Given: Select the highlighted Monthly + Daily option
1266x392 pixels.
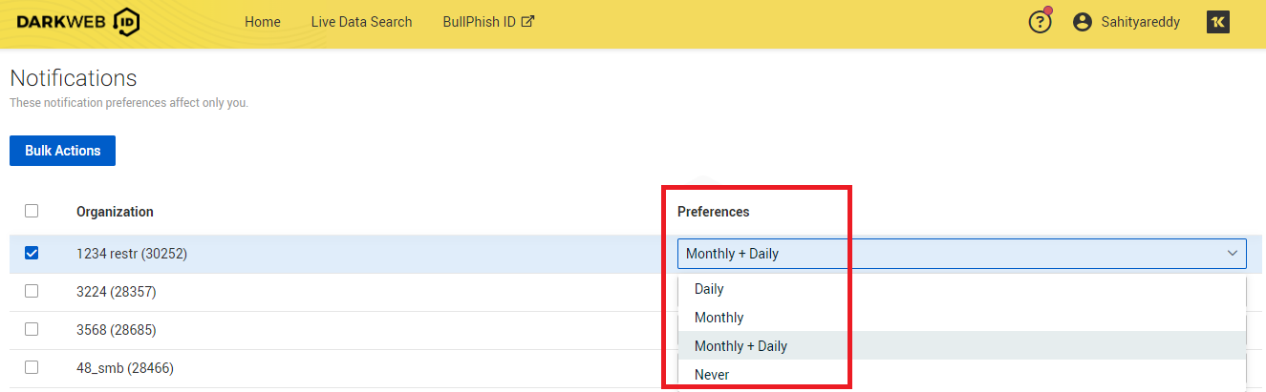Looking at the screenshot, I should (740, 346).
